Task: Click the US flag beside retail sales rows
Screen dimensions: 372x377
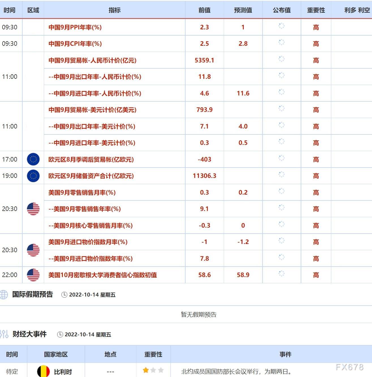Action: (33, 209)
